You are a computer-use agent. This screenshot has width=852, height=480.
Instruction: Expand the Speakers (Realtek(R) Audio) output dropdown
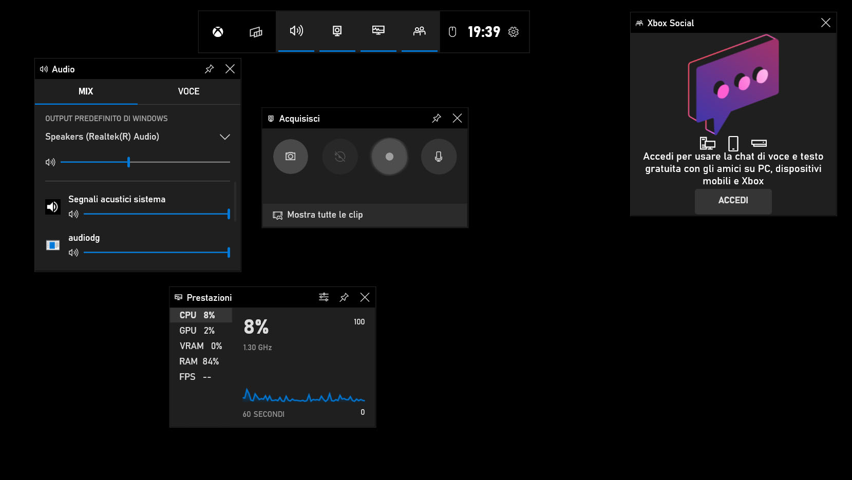pos(138,137)
